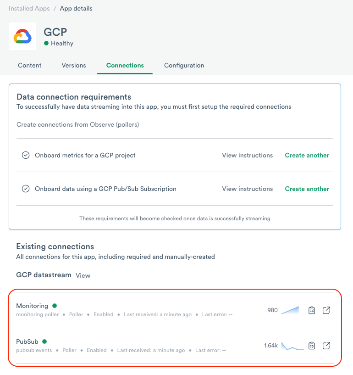This screenshot has width=353, height=375.
Task: Click the GCP cloud logo
Action: [x=22, y=36]
